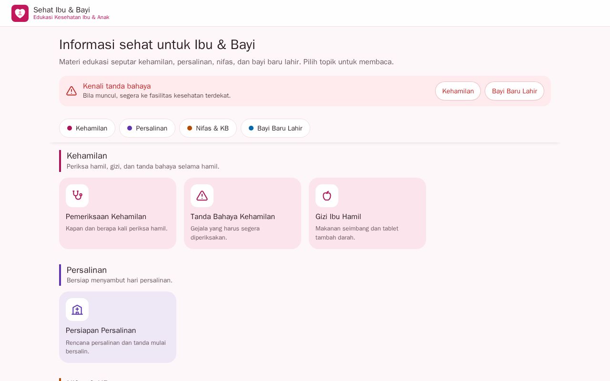This screenshot has height=381, width=610.
Task: Read the Tanda Bahaya Kehamilan article title
Action: pos(233,217)
